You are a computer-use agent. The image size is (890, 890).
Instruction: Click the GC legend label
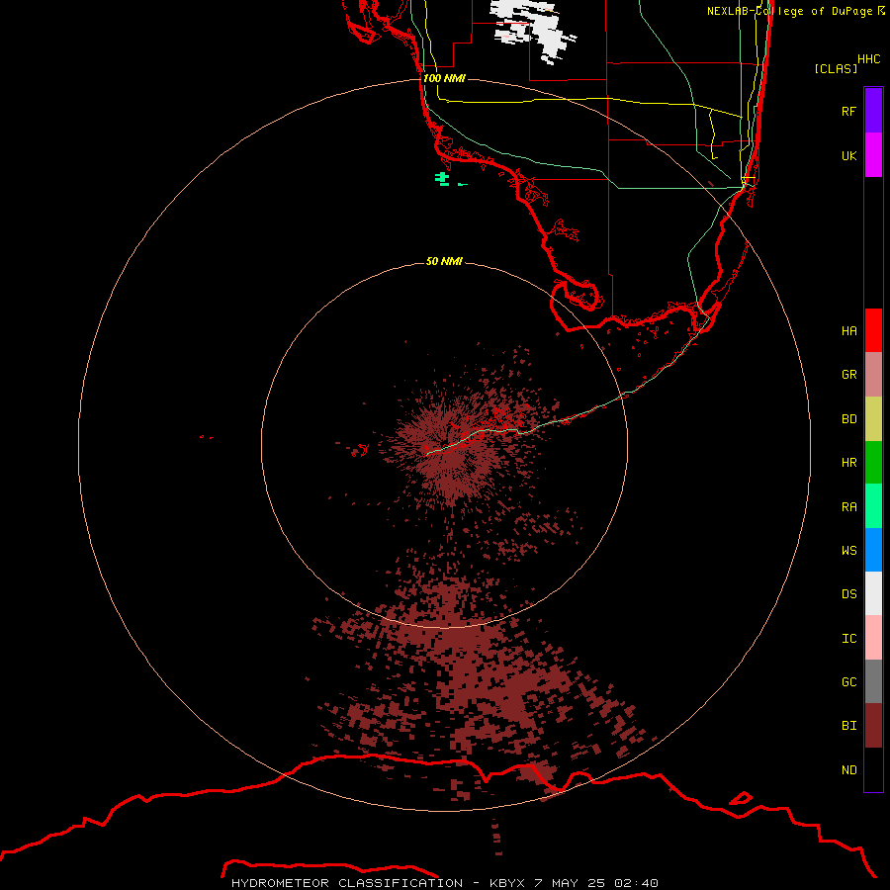(848, 681)
